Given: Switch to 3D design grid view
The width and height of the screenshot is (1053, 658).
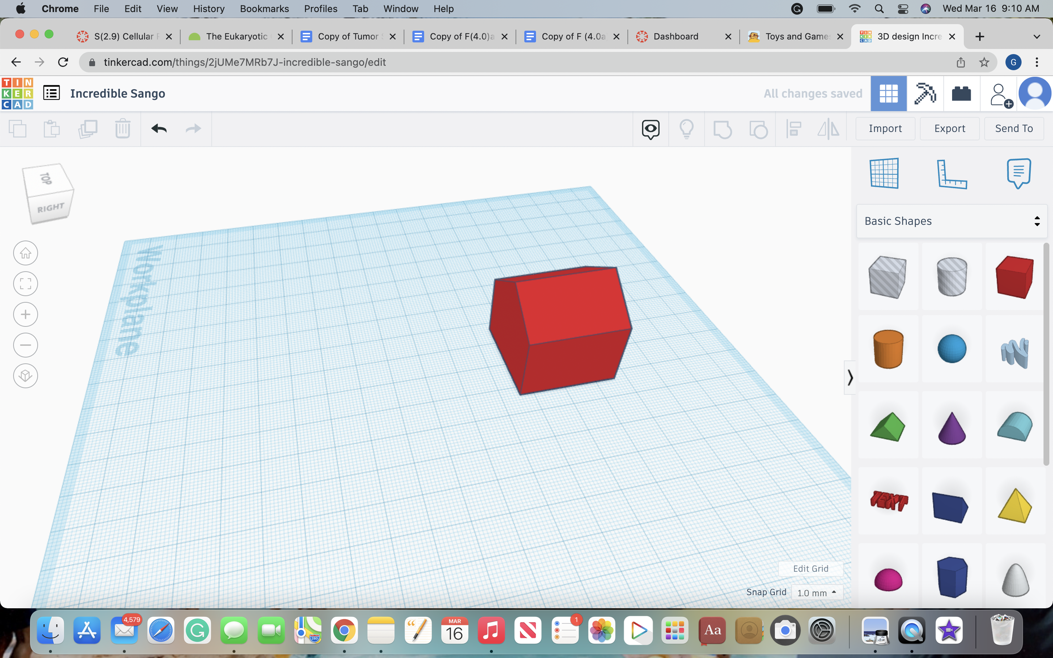Looking at the screenshot, I should pos(888,94).
